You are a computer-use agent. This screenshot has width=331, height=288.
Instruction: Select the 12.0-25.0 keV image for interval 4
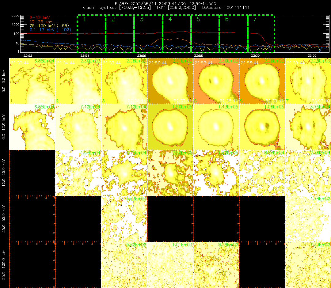[170, 173]
